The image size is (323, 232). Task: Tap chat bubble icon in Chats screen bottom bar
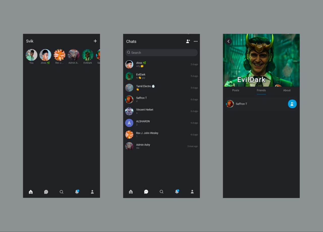pyautogui.click(x=146, y=192)
